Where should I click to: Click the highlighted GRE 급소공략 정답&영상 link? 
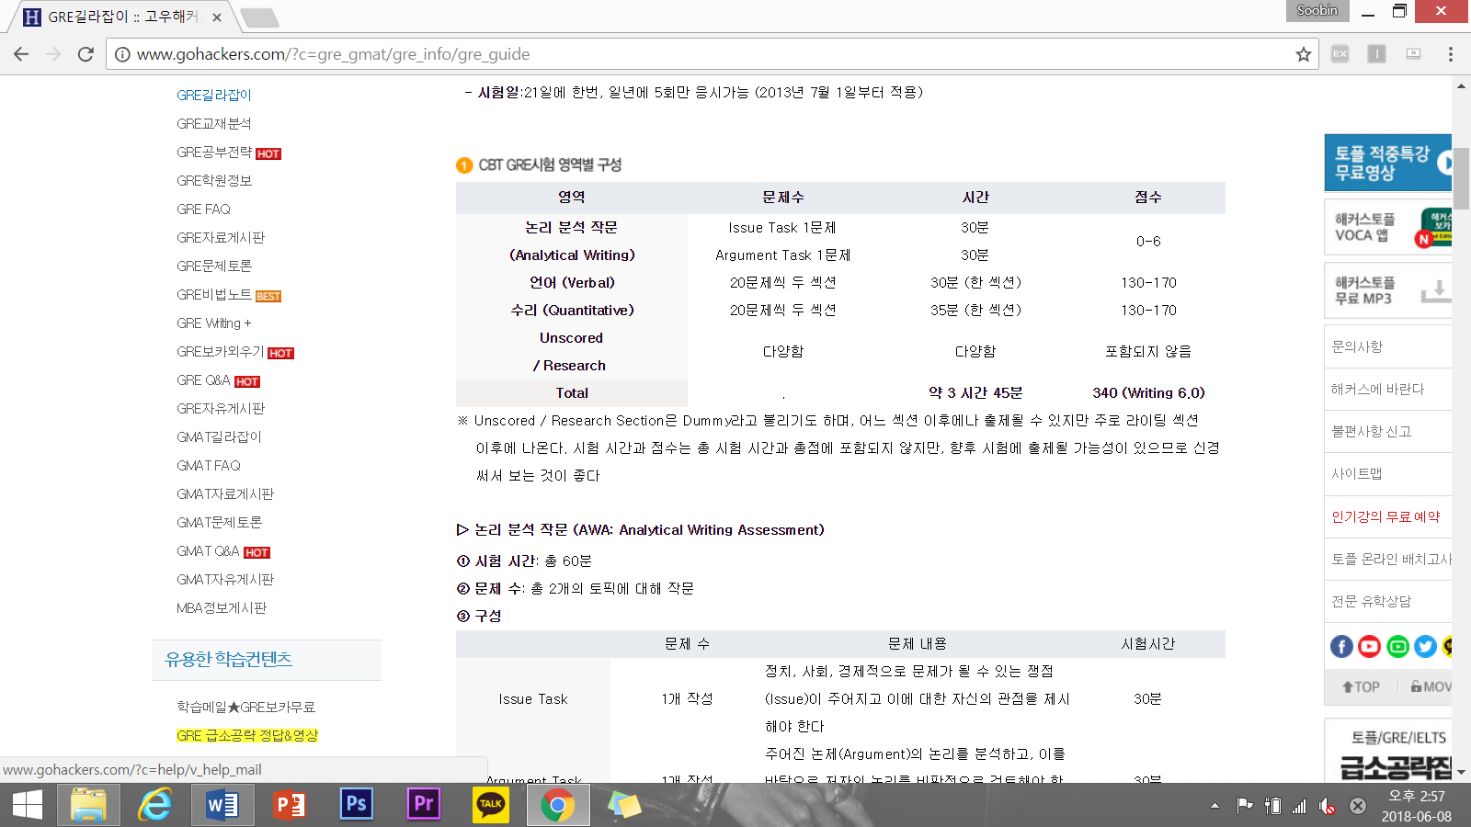pyautogui.click(x=247, y=735)
